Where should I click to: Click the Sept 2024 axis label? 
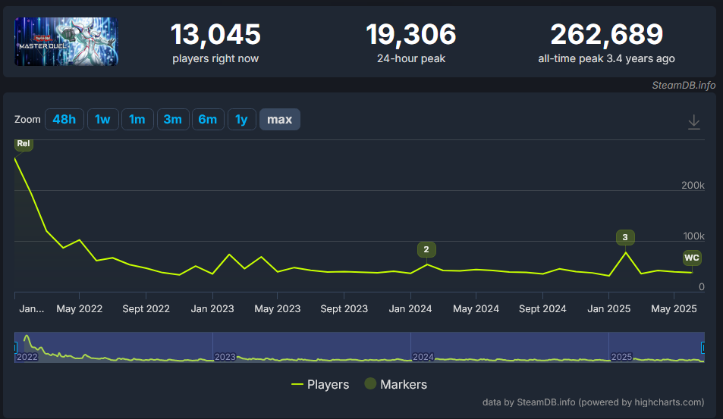click(542, 309)
